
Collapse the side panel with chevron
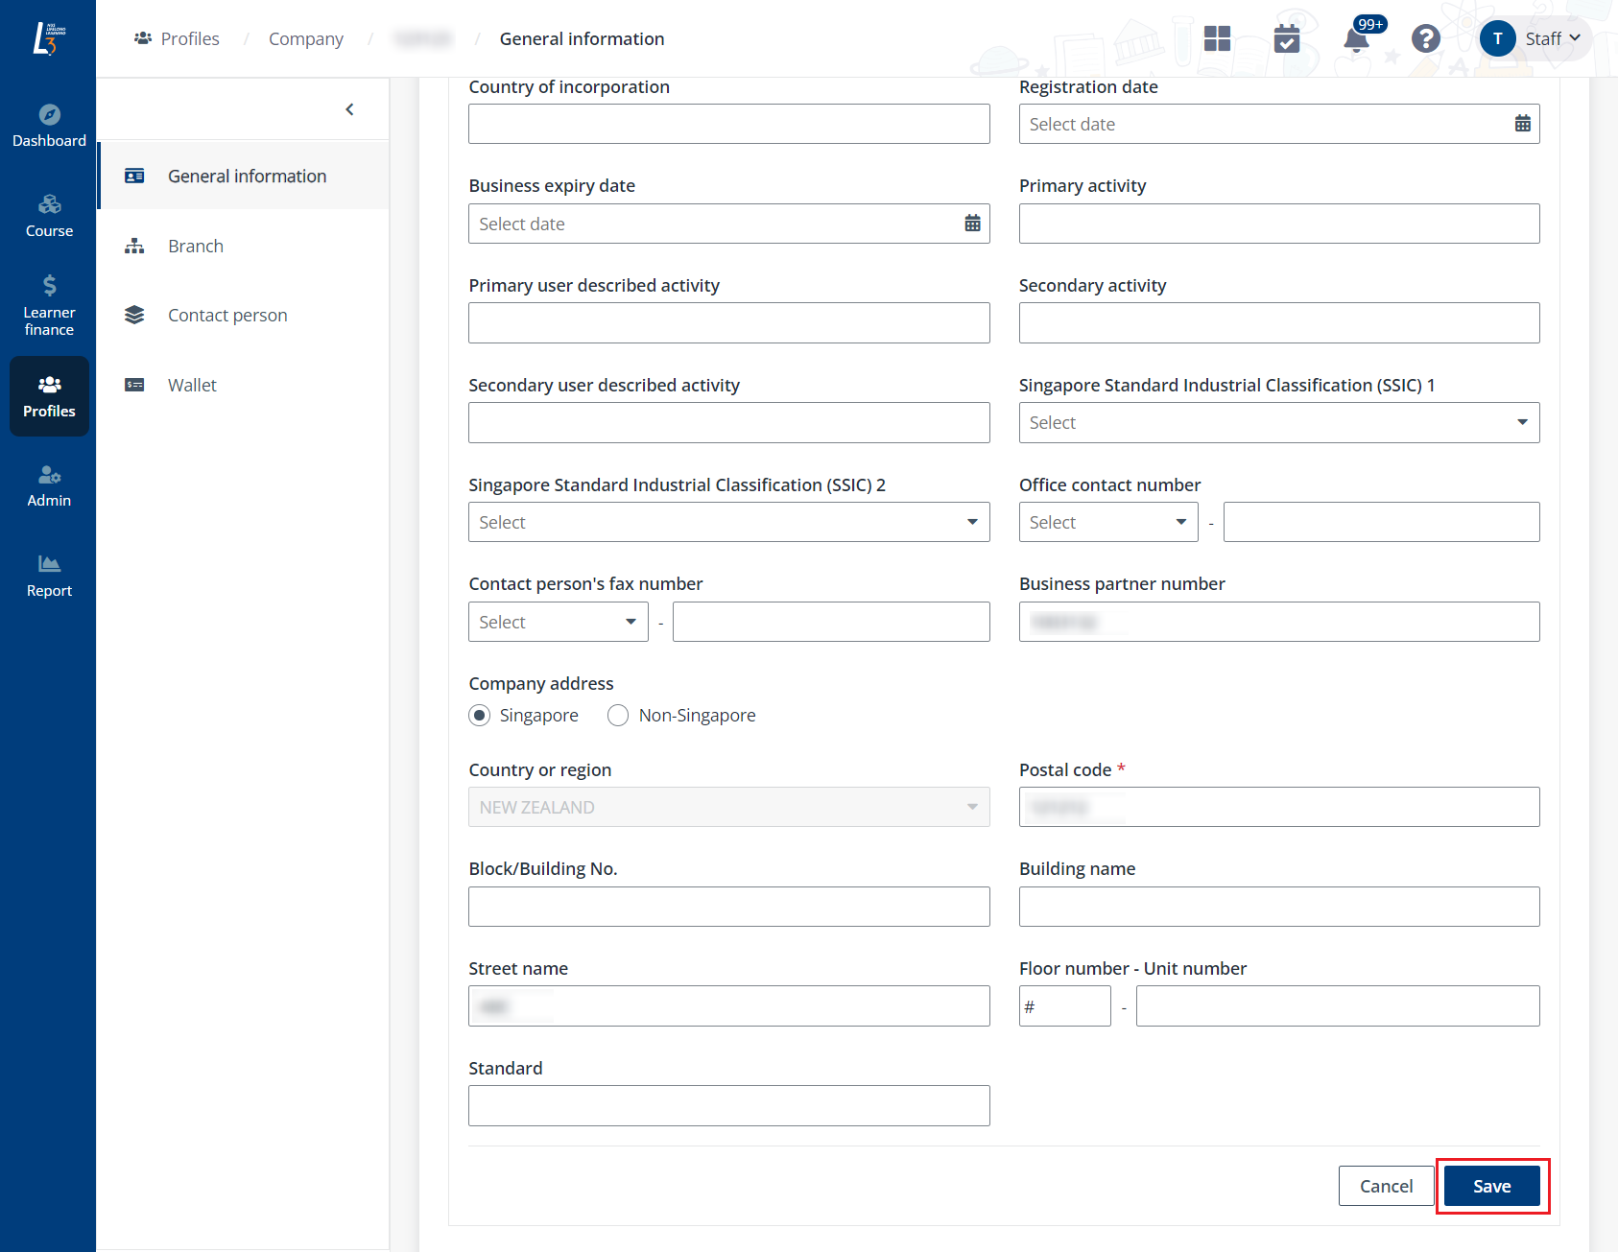pos(349,109)
